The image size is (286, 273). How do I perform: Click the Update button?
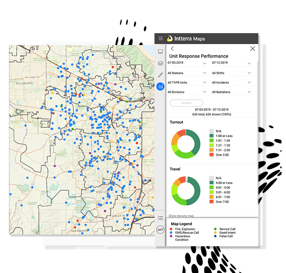(x=186, y=103)
